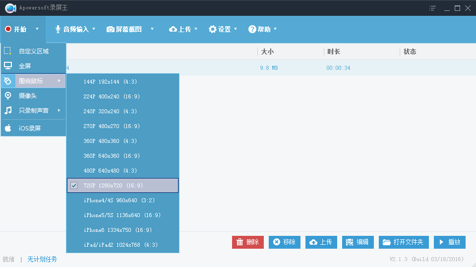This screenshot has height=267, width=476.
Task: Open the title bar menu list icon
Action: tap(432, 8)
